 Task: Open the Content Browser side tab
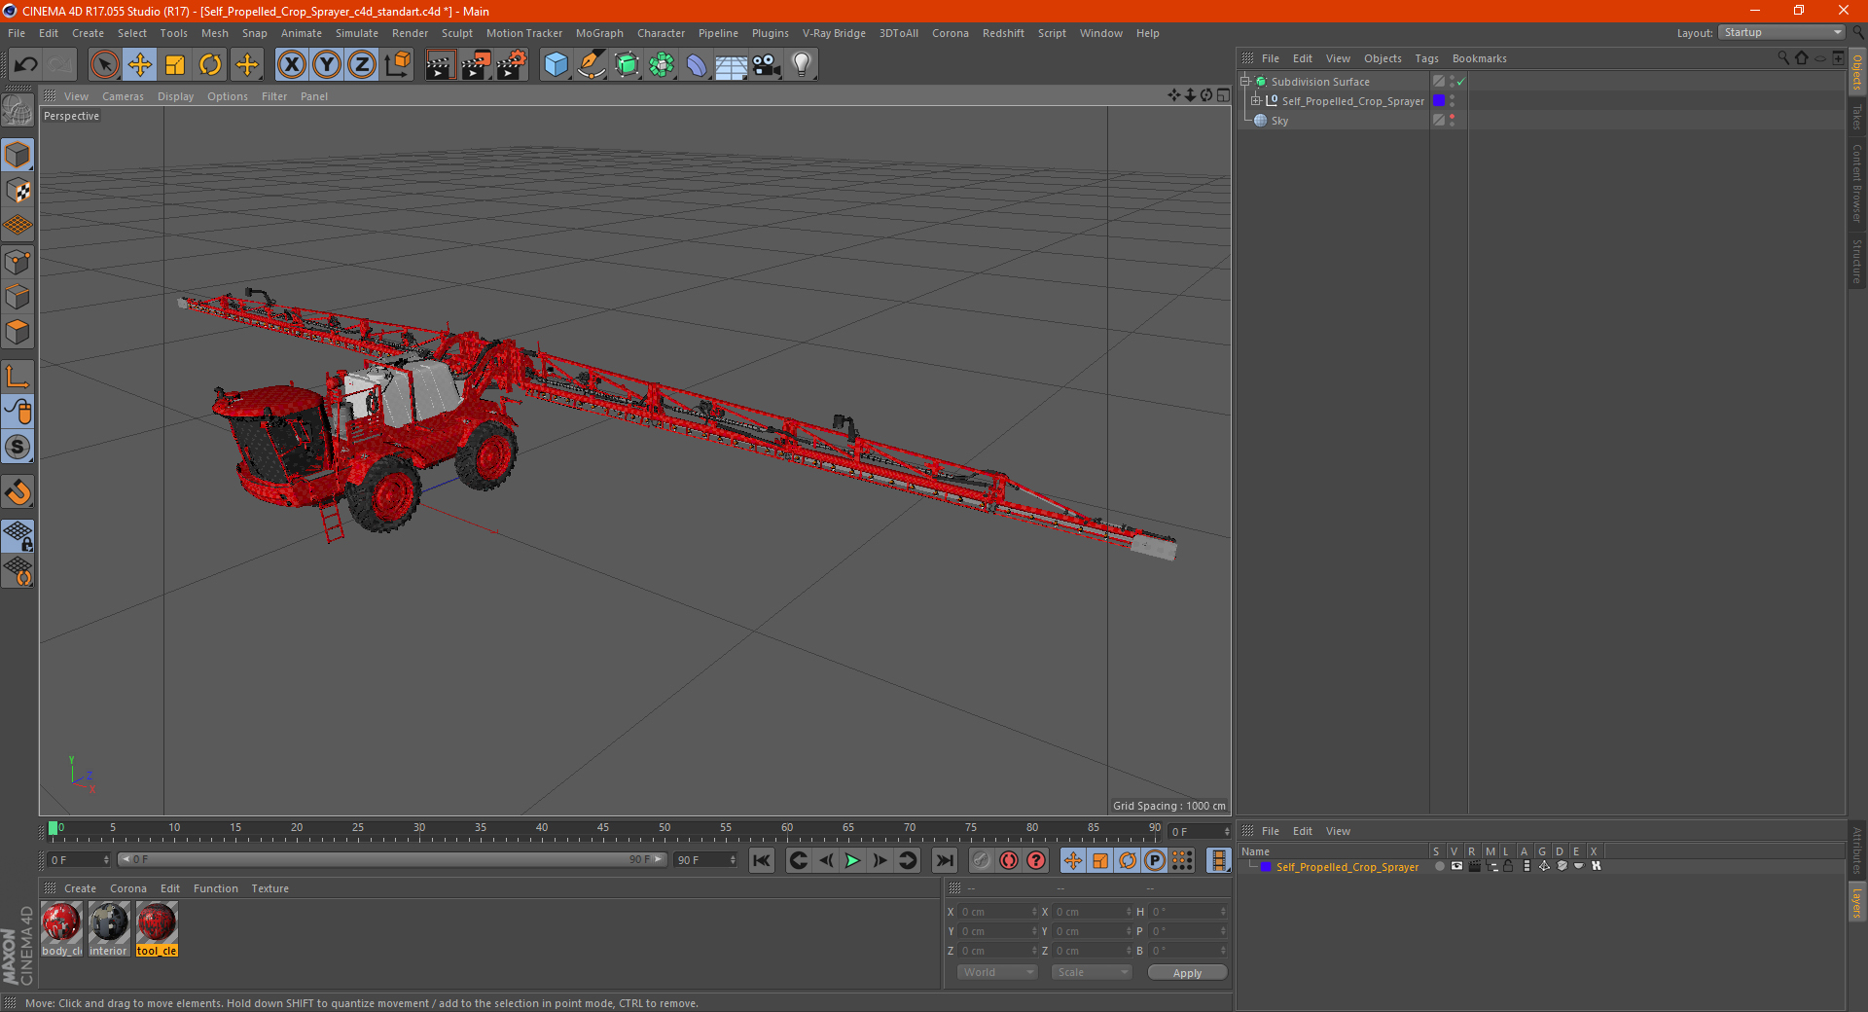point(1856,183)
